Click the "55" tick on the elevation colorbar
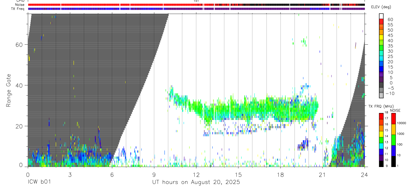Viewport: 410px width, 189px height. coord(390,25)
